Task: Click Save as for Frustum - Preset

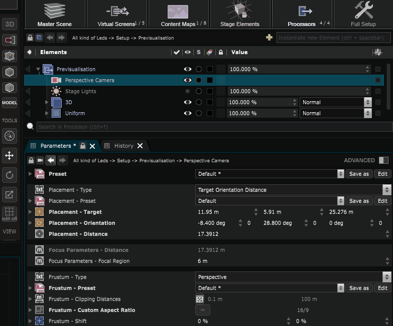Action: click(x=359, y=288)
